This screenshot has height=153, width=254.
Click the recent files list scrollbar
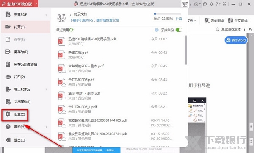click(186, 50)
